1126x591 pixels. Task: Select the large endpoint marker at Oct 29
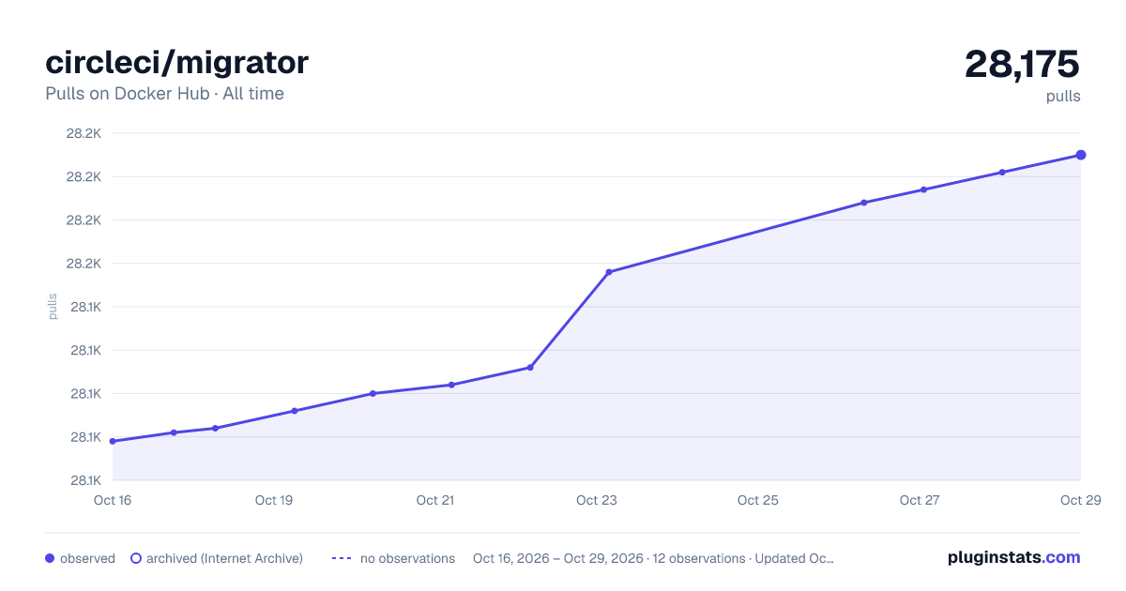[1081, 155]
